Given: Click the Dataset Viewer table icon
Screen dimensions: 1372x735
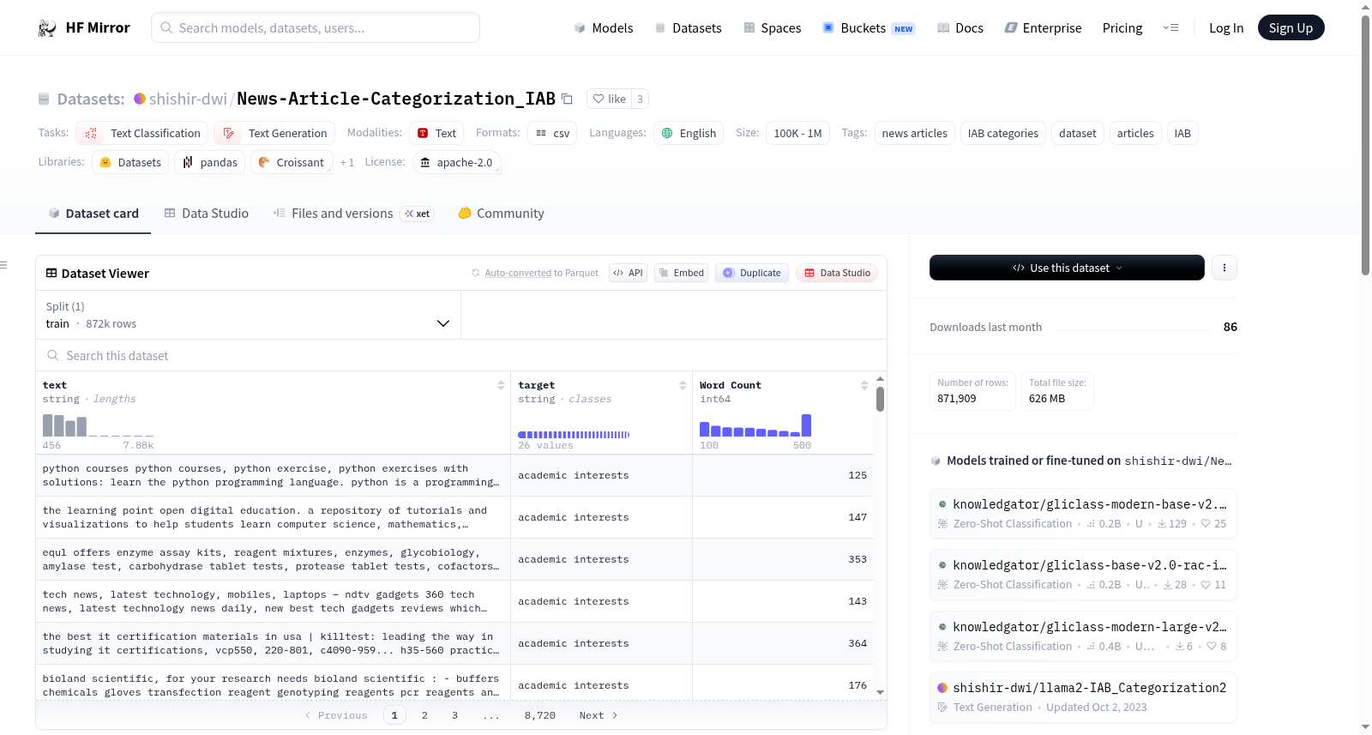Looking at the screenshot, I should pyautogui.click(x=51, y=273).
